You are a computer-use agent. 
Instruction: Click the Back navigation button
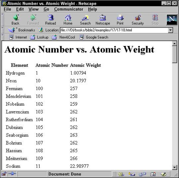(16, 20)
